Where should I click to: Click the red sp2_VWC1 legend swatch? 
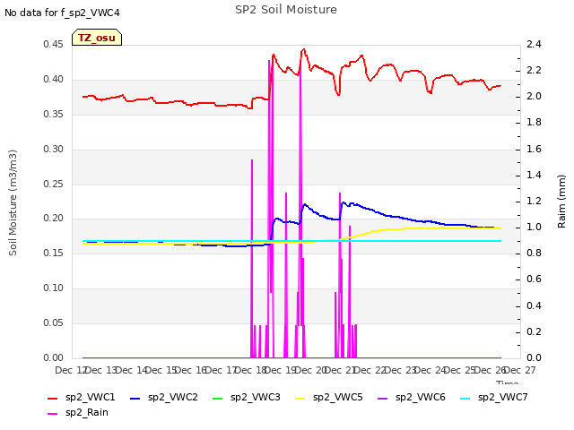(53, 398)
